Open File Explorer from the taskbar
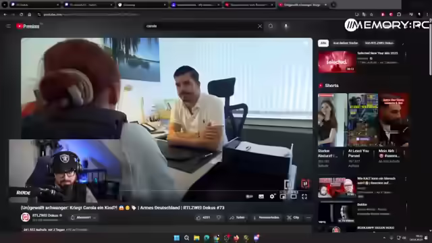Screen dimensions: 432x243 pos(196,238)
